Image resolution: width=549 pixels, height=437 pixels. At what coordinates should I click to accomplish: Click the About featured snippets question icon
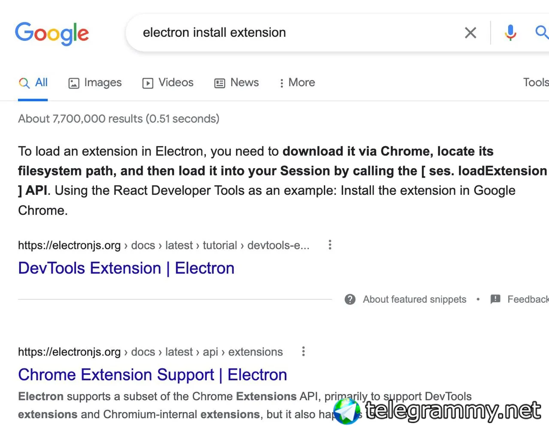pos(350,299)
